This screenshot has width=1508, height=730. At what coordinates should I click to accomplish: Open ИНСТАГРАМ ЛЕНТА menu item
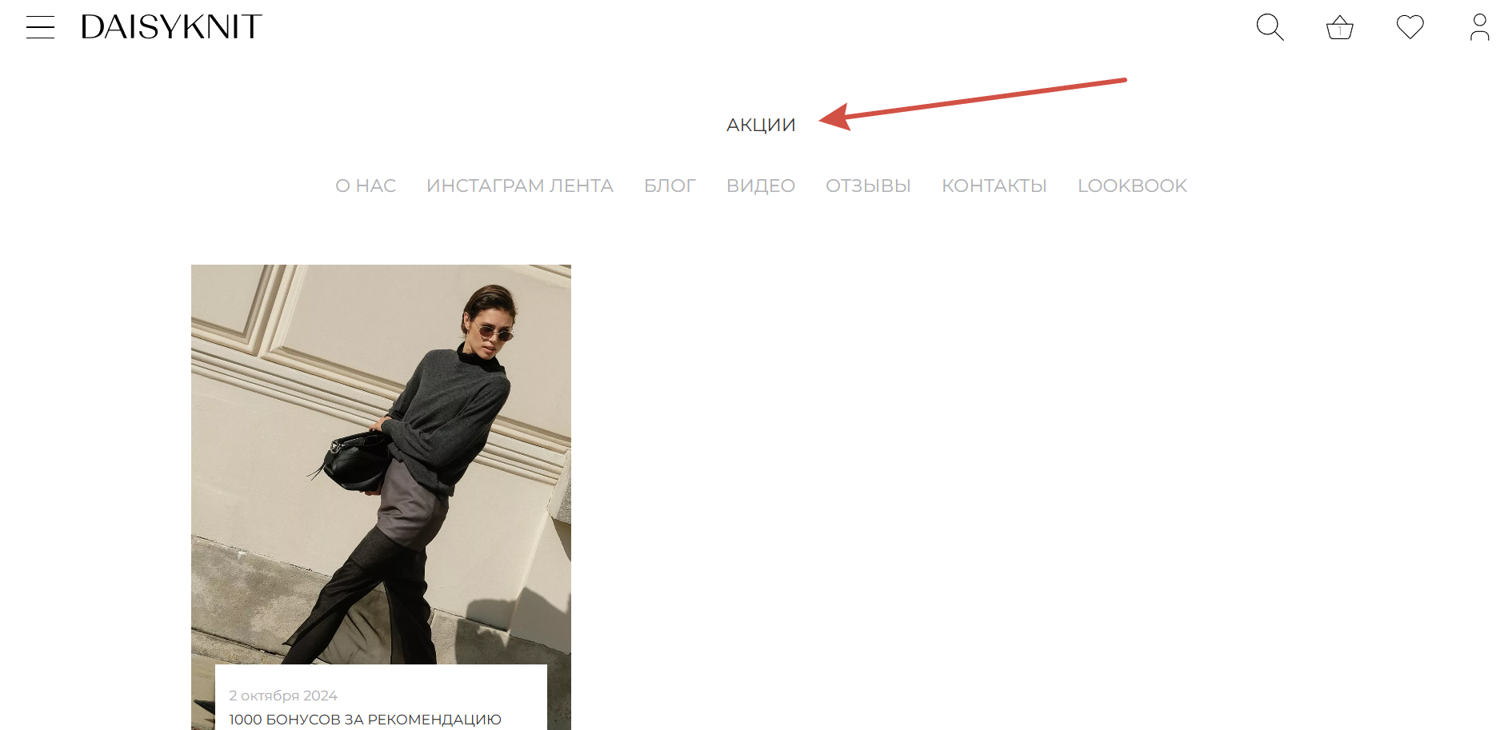pyautogui.click(x=520, y=185)
